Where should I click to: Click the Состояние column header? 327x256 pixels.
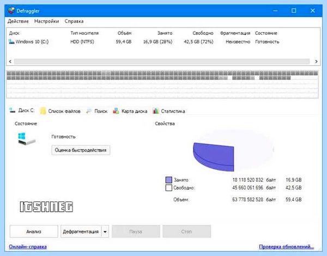coord(266,33)
